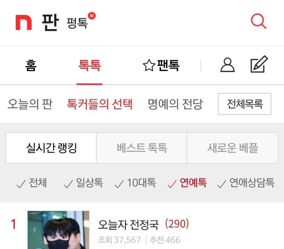Image resolution: width=284 pixels, height=249 pixels.
Task: Select the 새로운 베플 tab
Action: [232, 148]
